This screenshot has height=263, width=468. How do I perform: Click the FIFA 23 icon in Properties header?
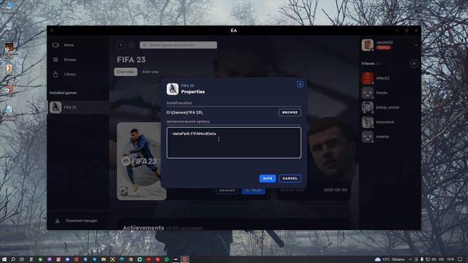tap(173, 89)
